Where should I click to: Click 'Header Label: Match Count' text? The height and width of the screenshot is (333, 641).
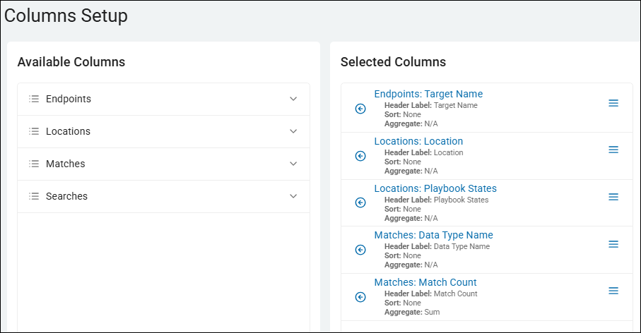point(431,293)
